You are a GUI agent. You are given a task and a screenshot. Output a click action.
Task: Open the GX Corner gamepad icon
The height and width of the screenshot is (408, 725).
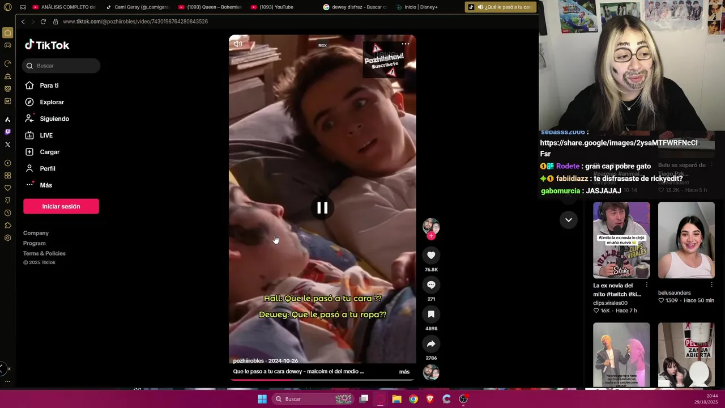tap(7, 45)
